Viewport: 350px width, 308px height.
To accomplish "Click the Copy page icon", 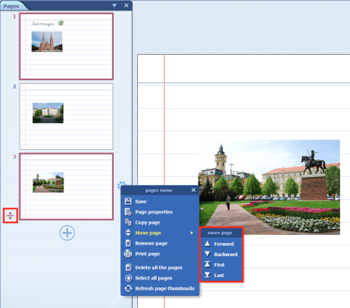I will [x=128, y=222].
